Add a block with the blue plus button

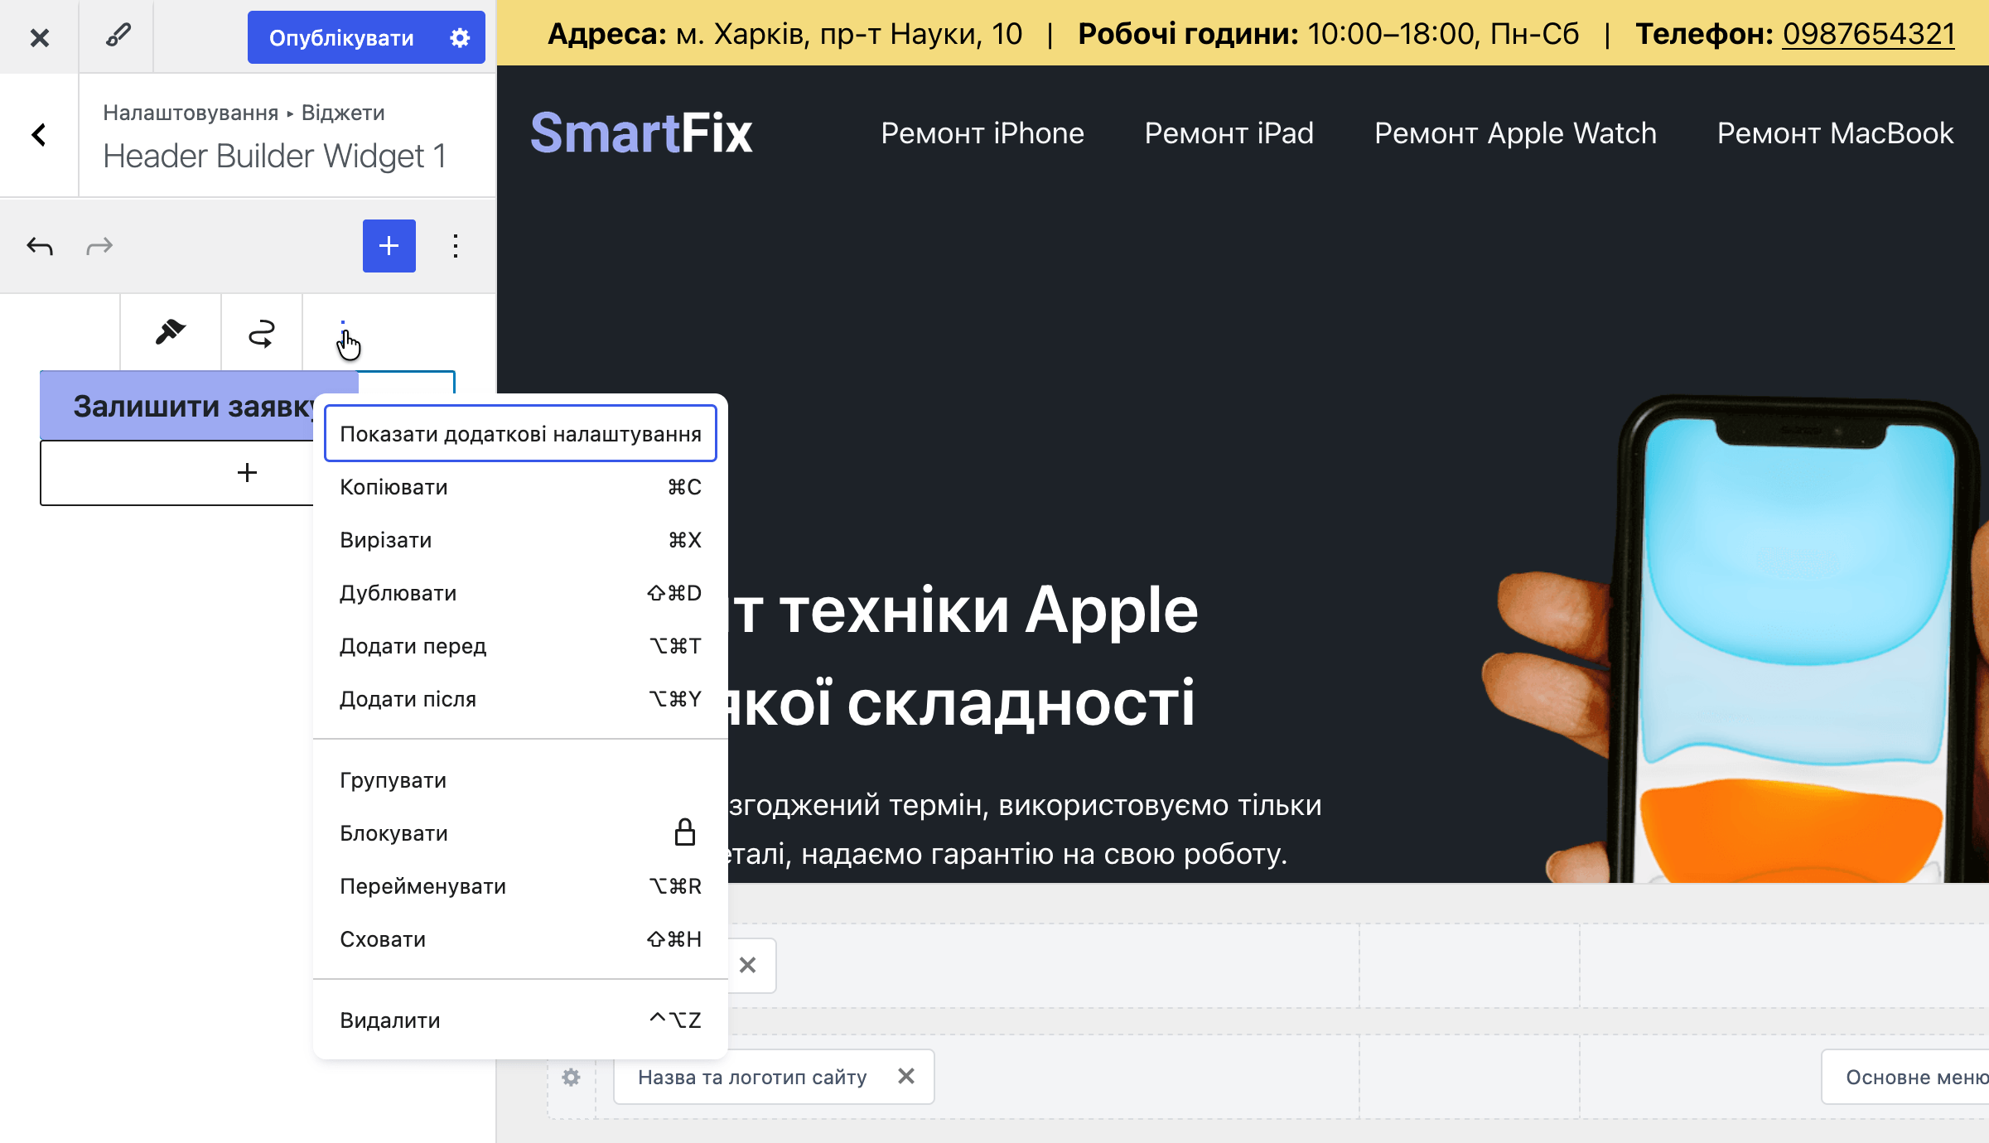click(389, 246)
